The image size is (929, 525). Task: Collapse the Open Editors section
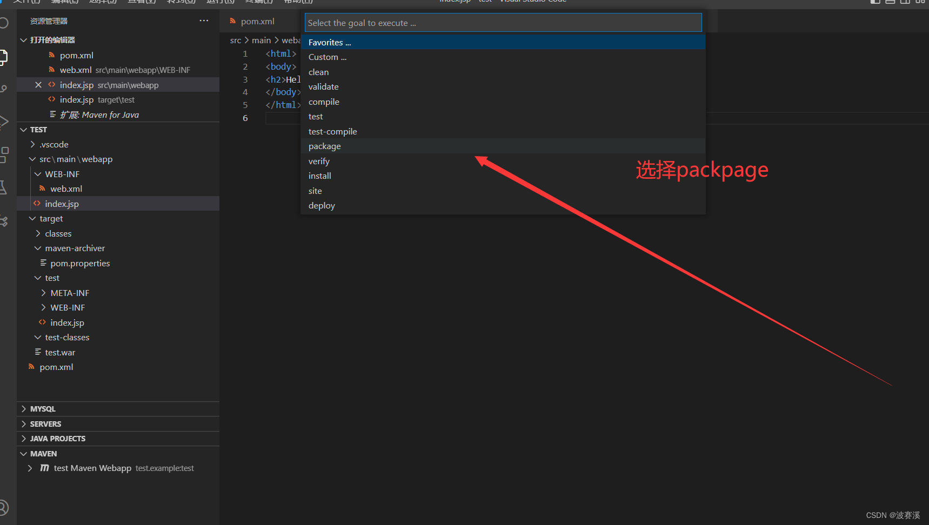point(23,40)
